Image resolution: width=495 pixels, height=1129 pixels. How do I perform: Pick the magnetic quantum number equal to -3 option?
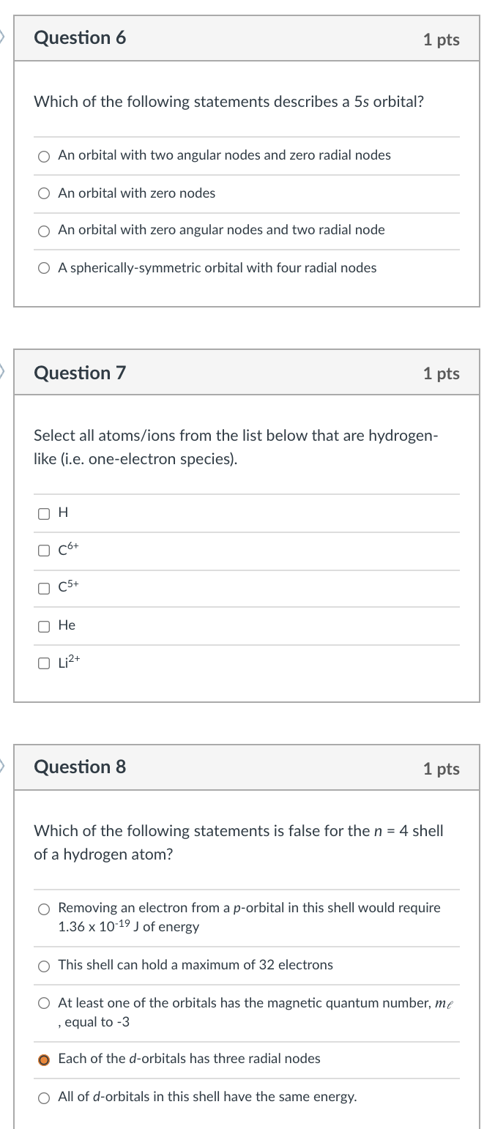coord(45,1003)
